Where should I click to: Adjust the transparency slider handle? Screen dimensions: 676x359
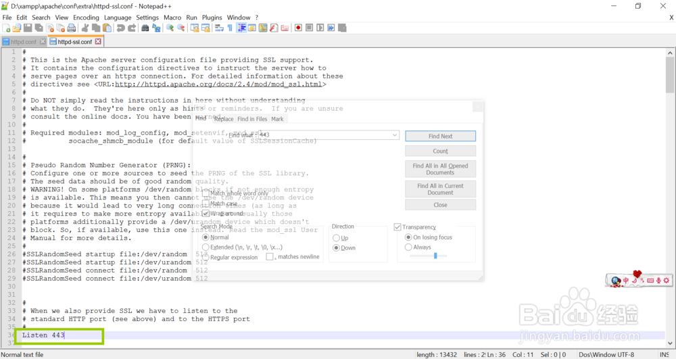(x=435, y=256)
